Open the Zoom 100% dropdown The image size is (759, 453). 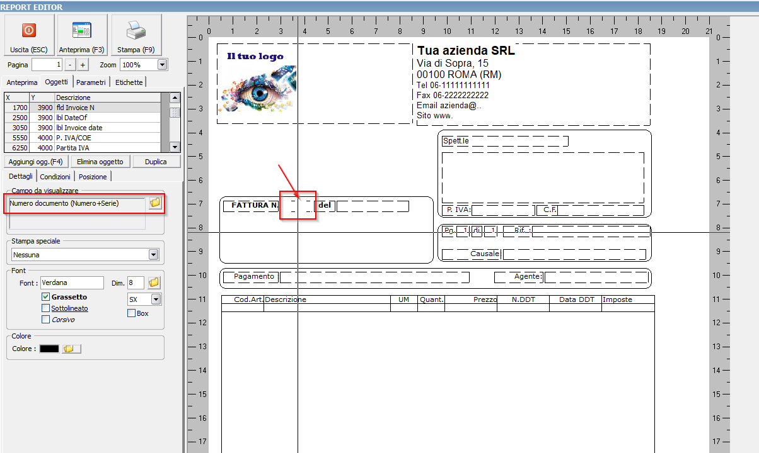click(x=163, y=65)
